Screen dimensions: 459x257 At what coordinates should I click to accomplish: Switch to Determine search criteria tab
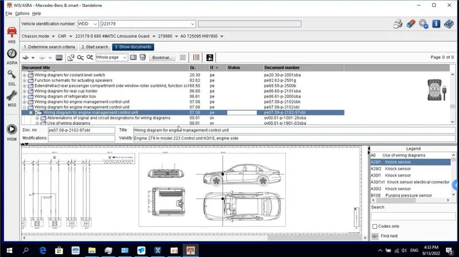point(49,47)
